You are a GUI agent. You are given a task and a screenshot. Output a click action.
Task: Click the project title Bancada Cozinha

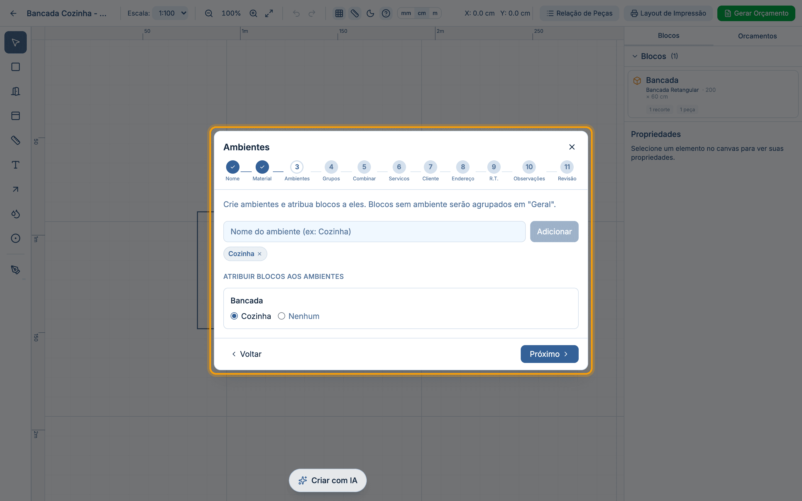(67, 13)
